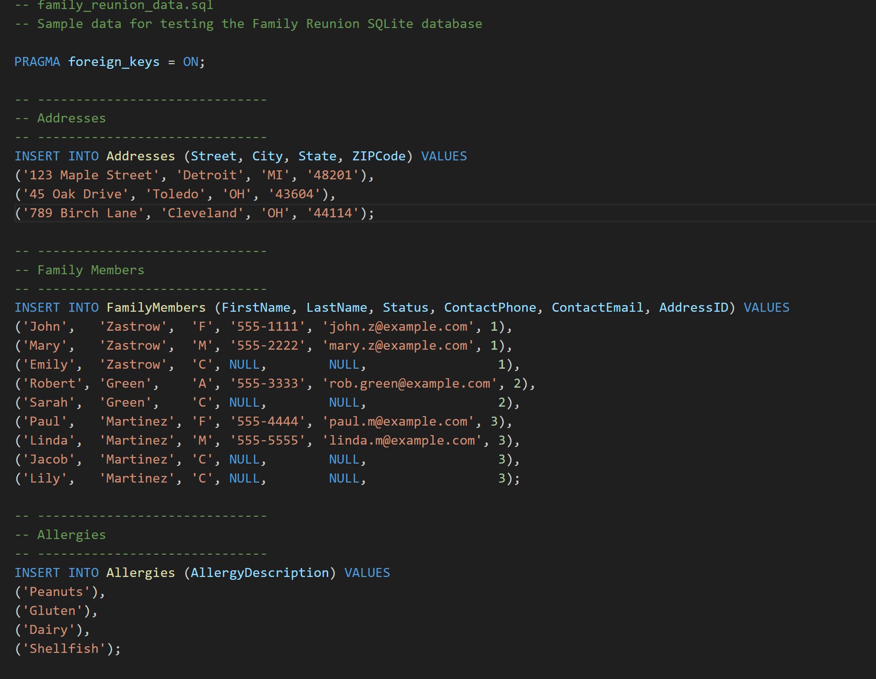Click the ContactEmail column name
The width and height of the screenshot is (876, 679).
tap(597, 307)
